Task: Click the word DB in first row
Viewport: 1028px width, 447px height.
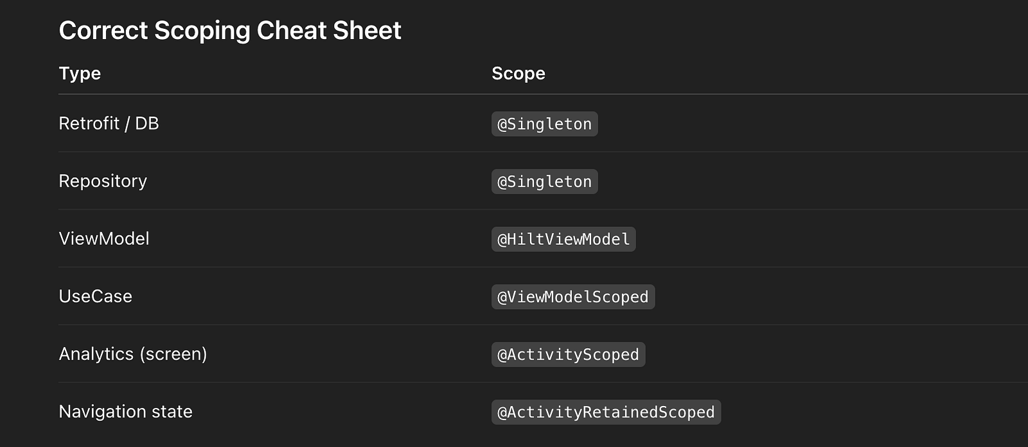Action: [147, 123]
